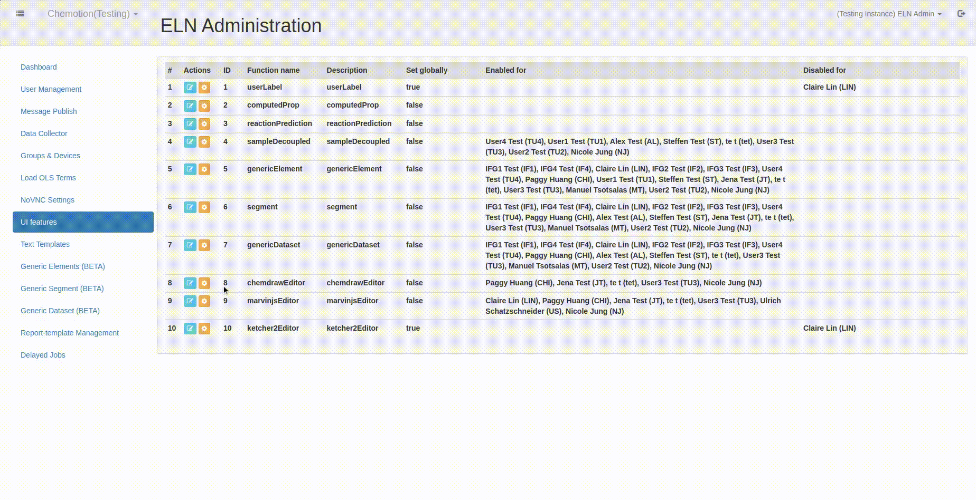Edit the userLabel feature settings
Viewport: 976px width, 500px height.
click(x=190, y=87)
